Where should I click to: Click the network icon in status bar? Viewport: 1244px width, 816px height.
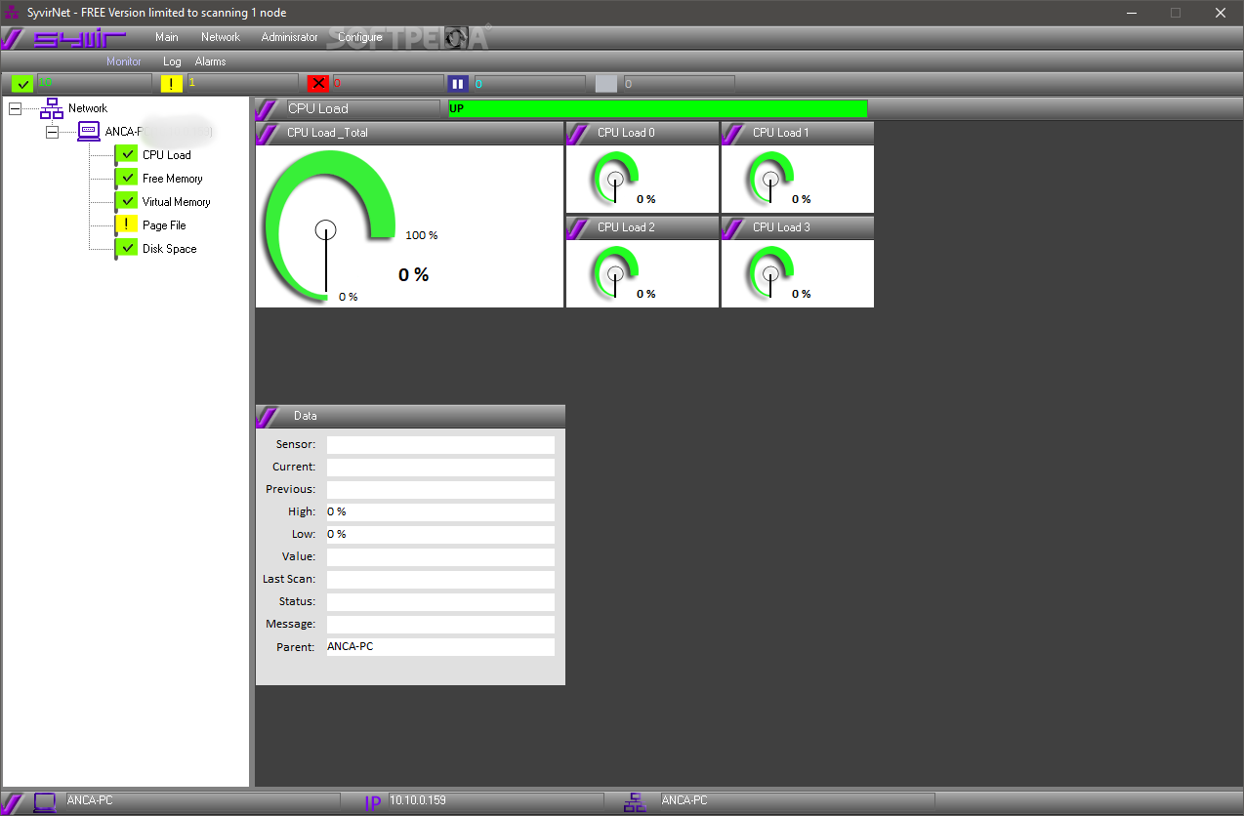[635, 802]
